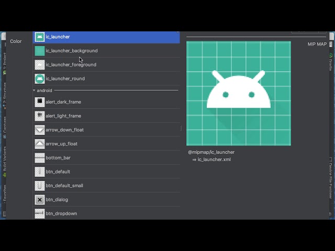This screenshot has height=251, width=335.
Task: Select ic_launcher_round drawable name
Action: [65, 78]
